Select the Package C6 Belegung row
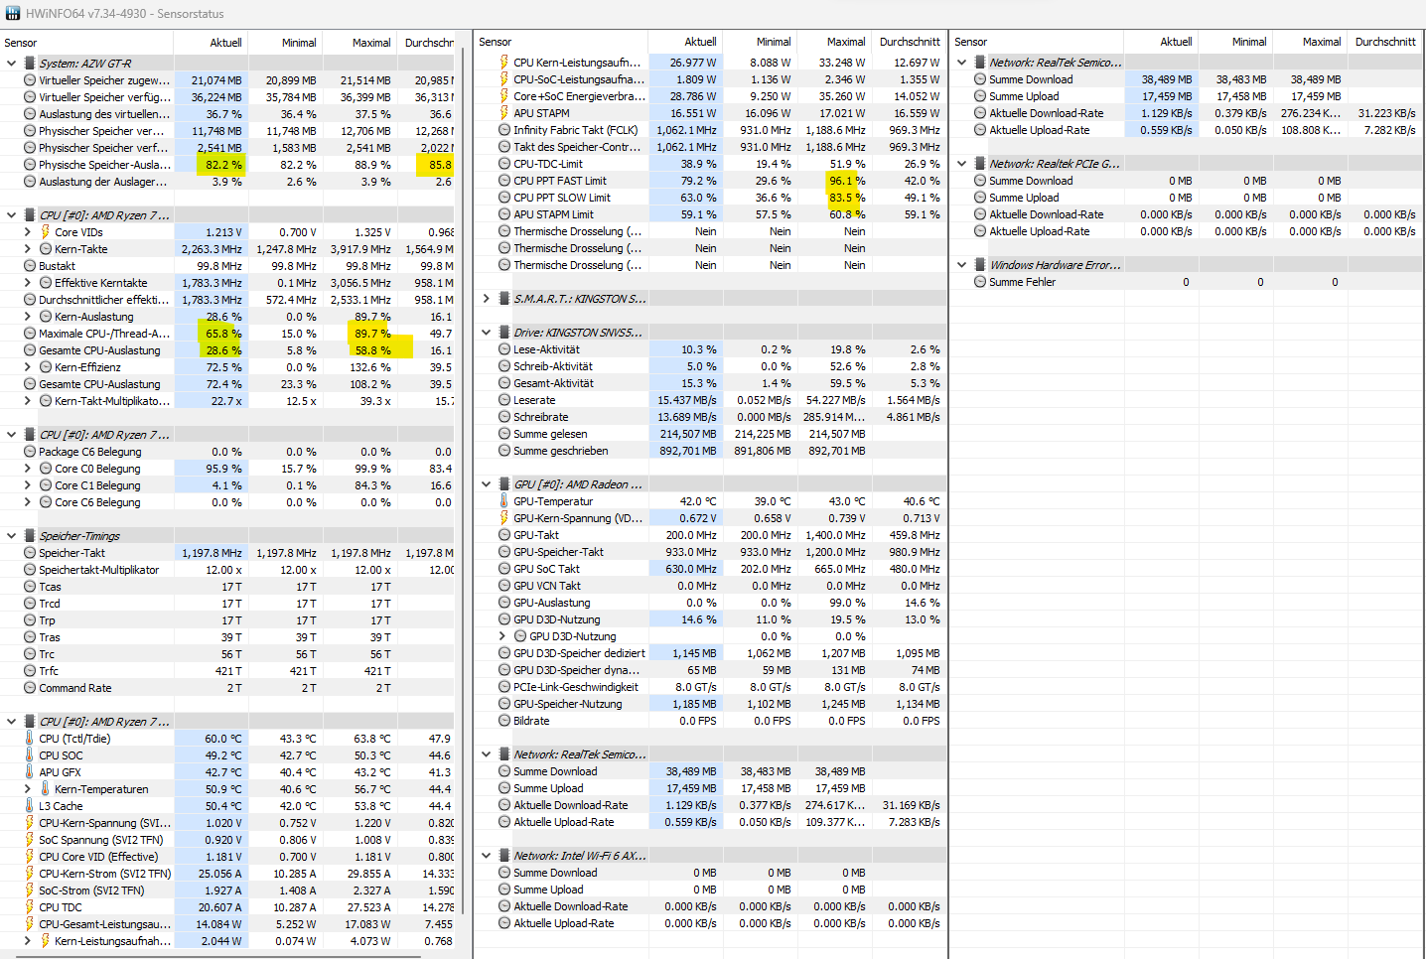 [x=226, y=452]
